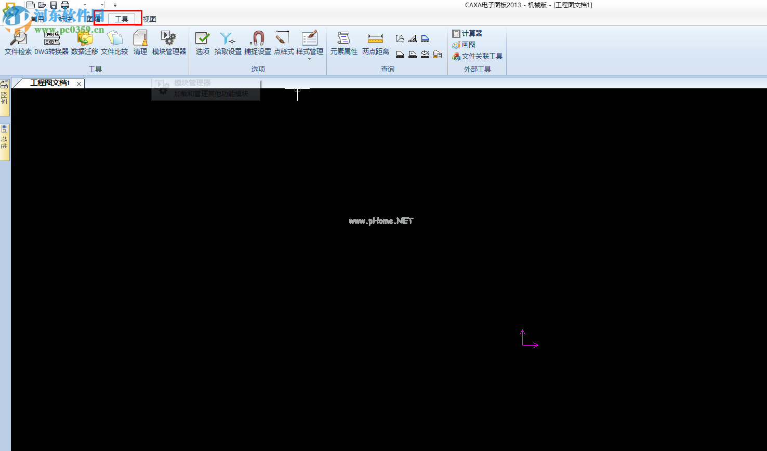
Task: Switch to the 视图 ribbon tab
Action: 150,19
